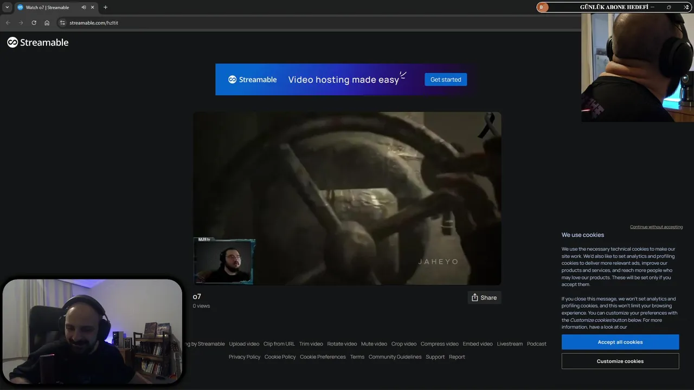Open Upload video link
Screen dimensions: 694x390
pyautogui.click(x=244, y=344)
